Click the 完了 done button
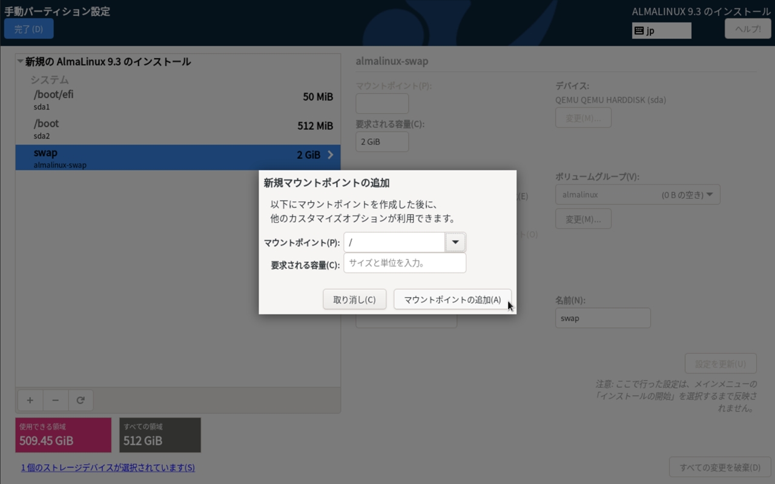The width and height of the screenshot is (775, 484). 28,29
